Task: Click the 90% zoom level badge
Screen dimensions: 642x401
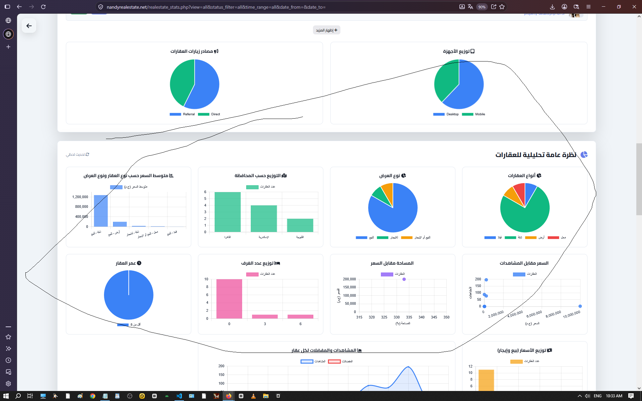Action: 482,7
